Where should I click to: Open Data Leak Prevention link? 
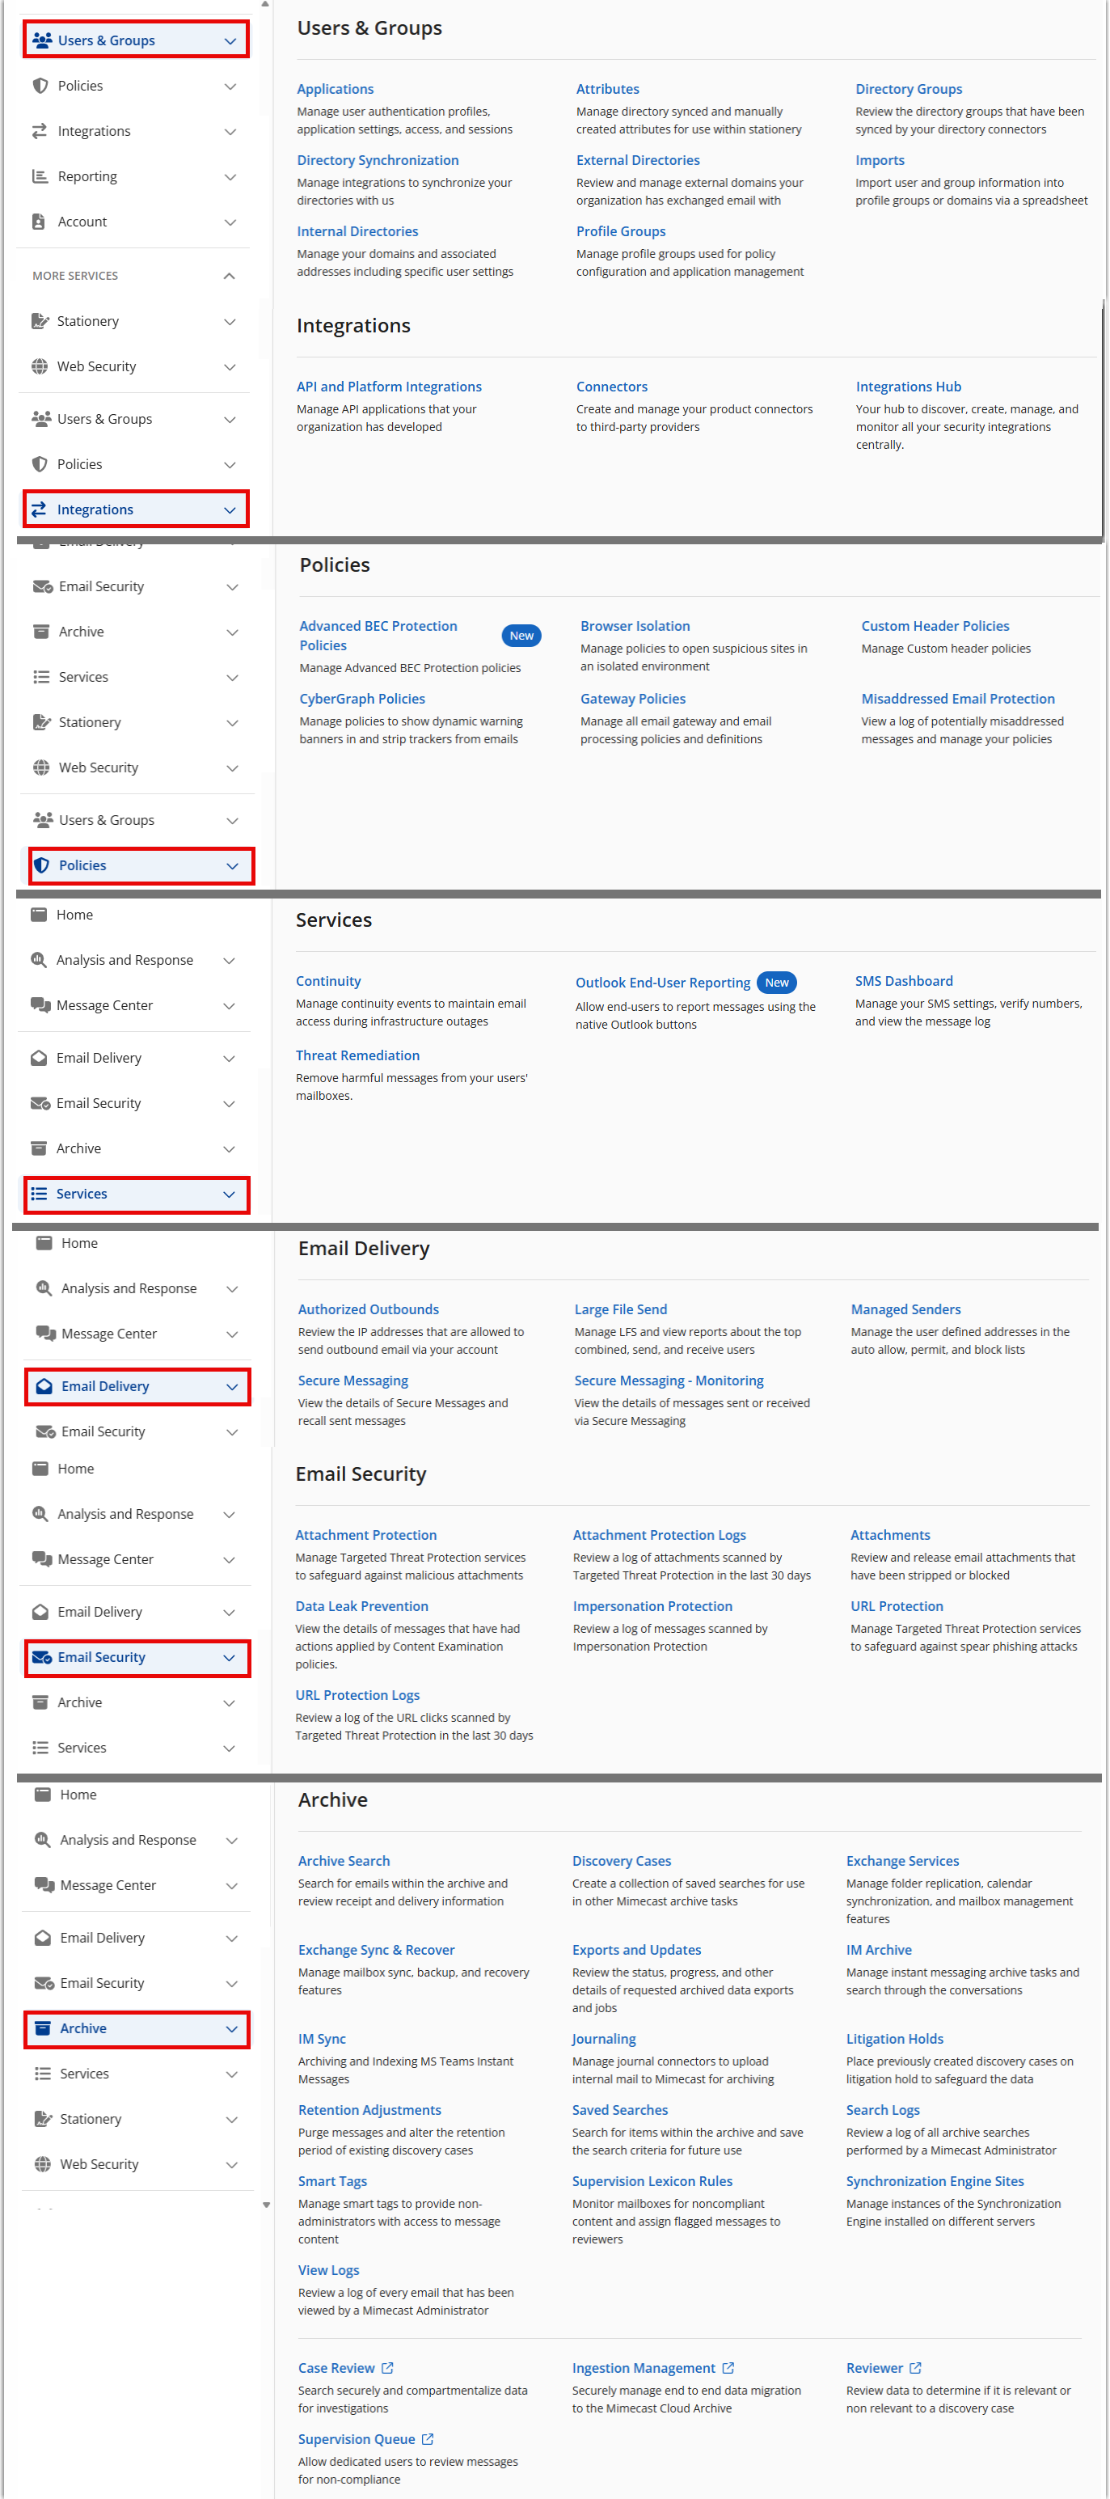click(362, 1606)
